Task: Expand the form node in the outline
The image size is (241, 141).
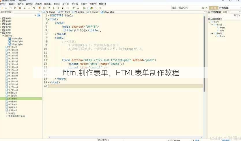Action: coord(215,36)
